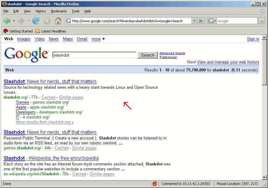Open Similar pages for slashdot.org result
Image resolution: width=268 pixels, height=188 pixels.
click(x=71, y=97)
